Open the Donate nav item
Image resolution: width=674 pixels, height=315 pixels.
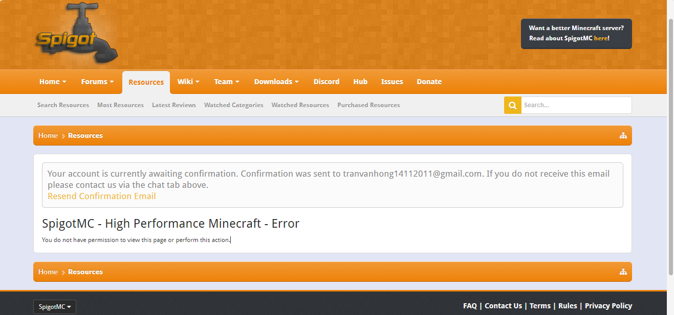coord(429,82)
